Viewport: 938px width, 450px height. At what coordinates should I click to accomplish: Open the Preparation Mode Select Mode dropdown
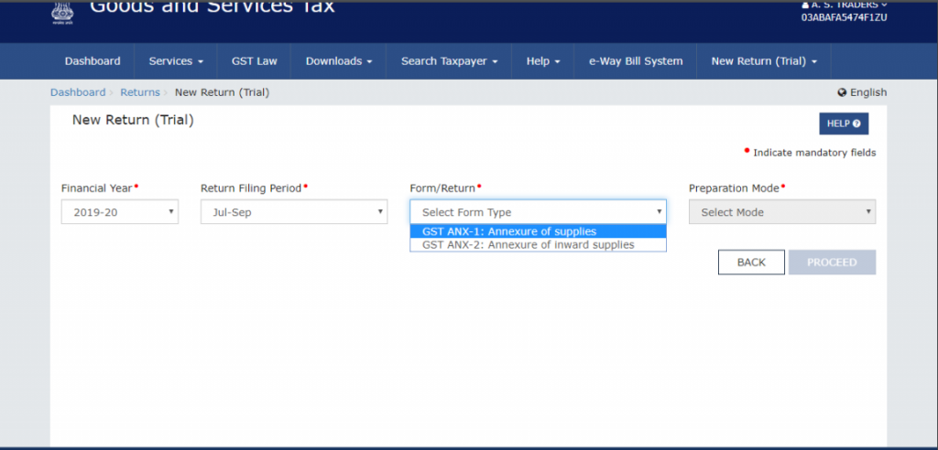pyautogui.click(x=782, y=211)
